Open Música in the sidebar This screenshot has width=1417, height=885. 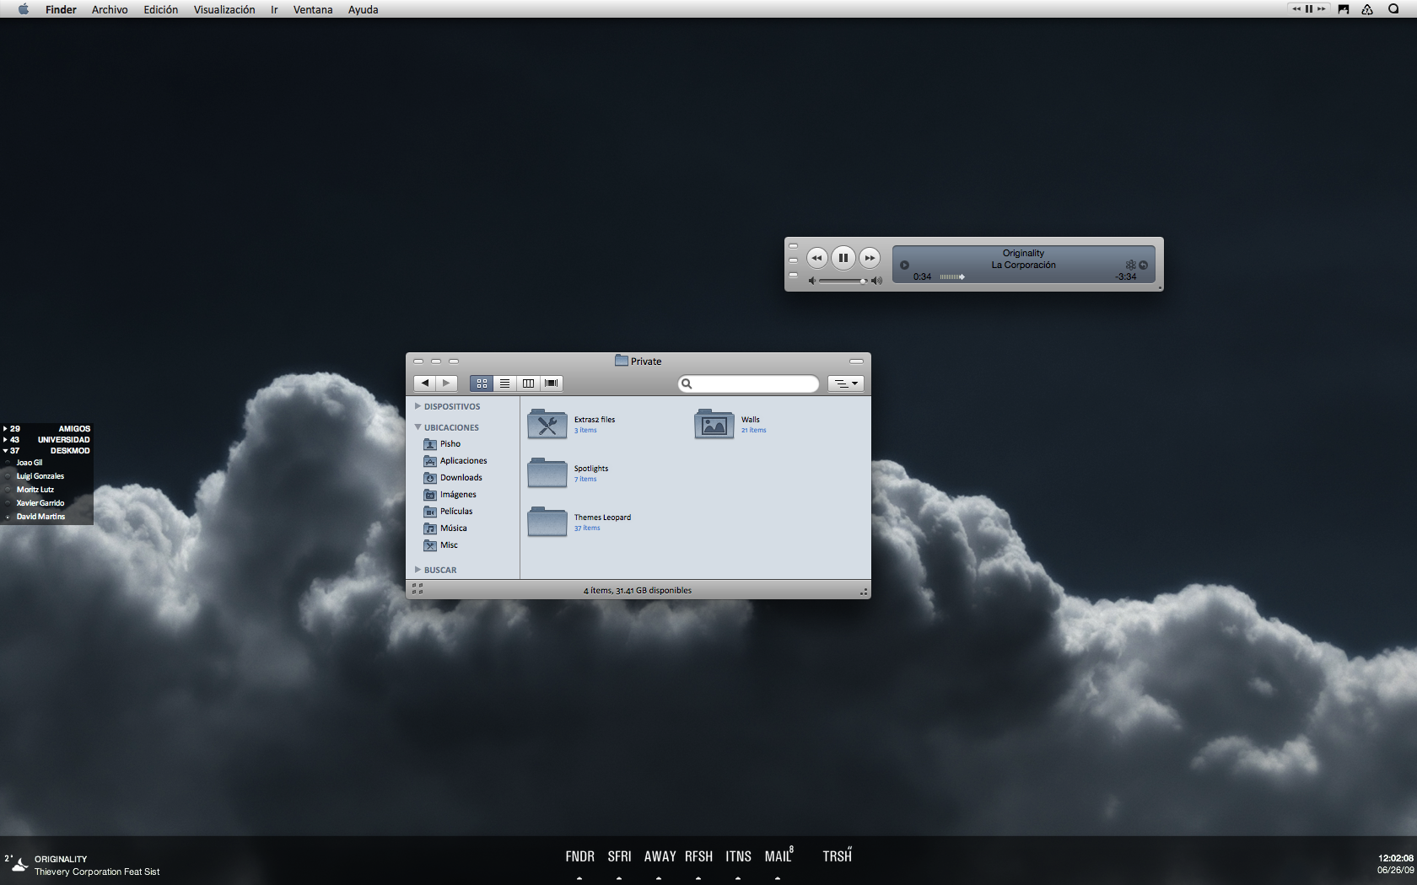(x=445, y=528)
